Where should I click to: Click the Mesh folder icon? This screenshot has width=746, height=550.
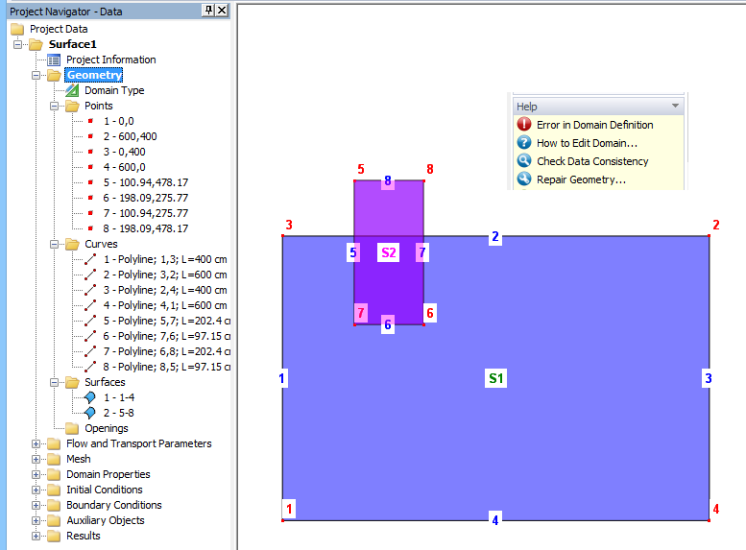(54, 459)
